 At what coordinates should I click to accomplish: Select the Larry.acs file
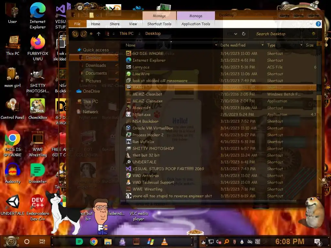[x=141, y=67]
